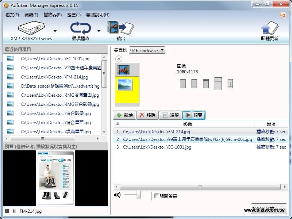This screenshot has height=219, width=292.
Task: Select the film video zone thumbnail
Action: [124, 69]
